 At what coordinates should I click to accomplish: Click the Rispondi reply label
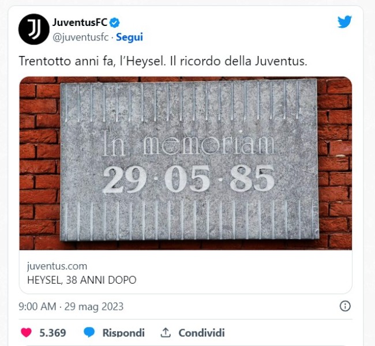(123, 333)
